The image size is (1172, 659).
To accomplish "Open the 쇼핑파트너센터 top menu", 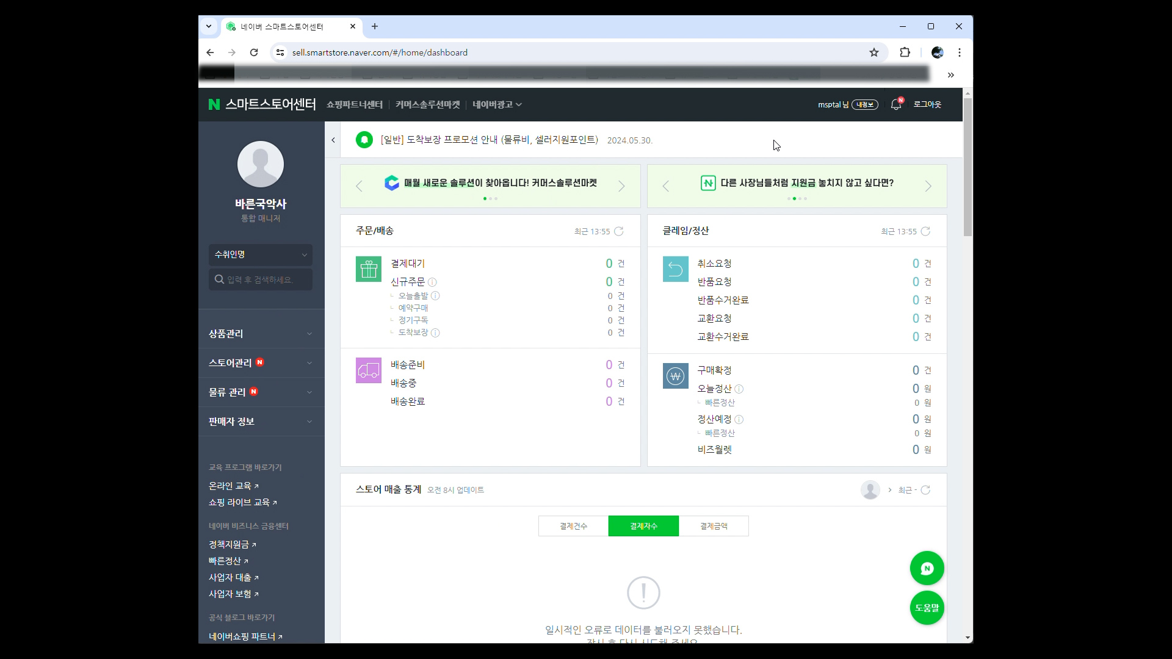I will point(354,105).
